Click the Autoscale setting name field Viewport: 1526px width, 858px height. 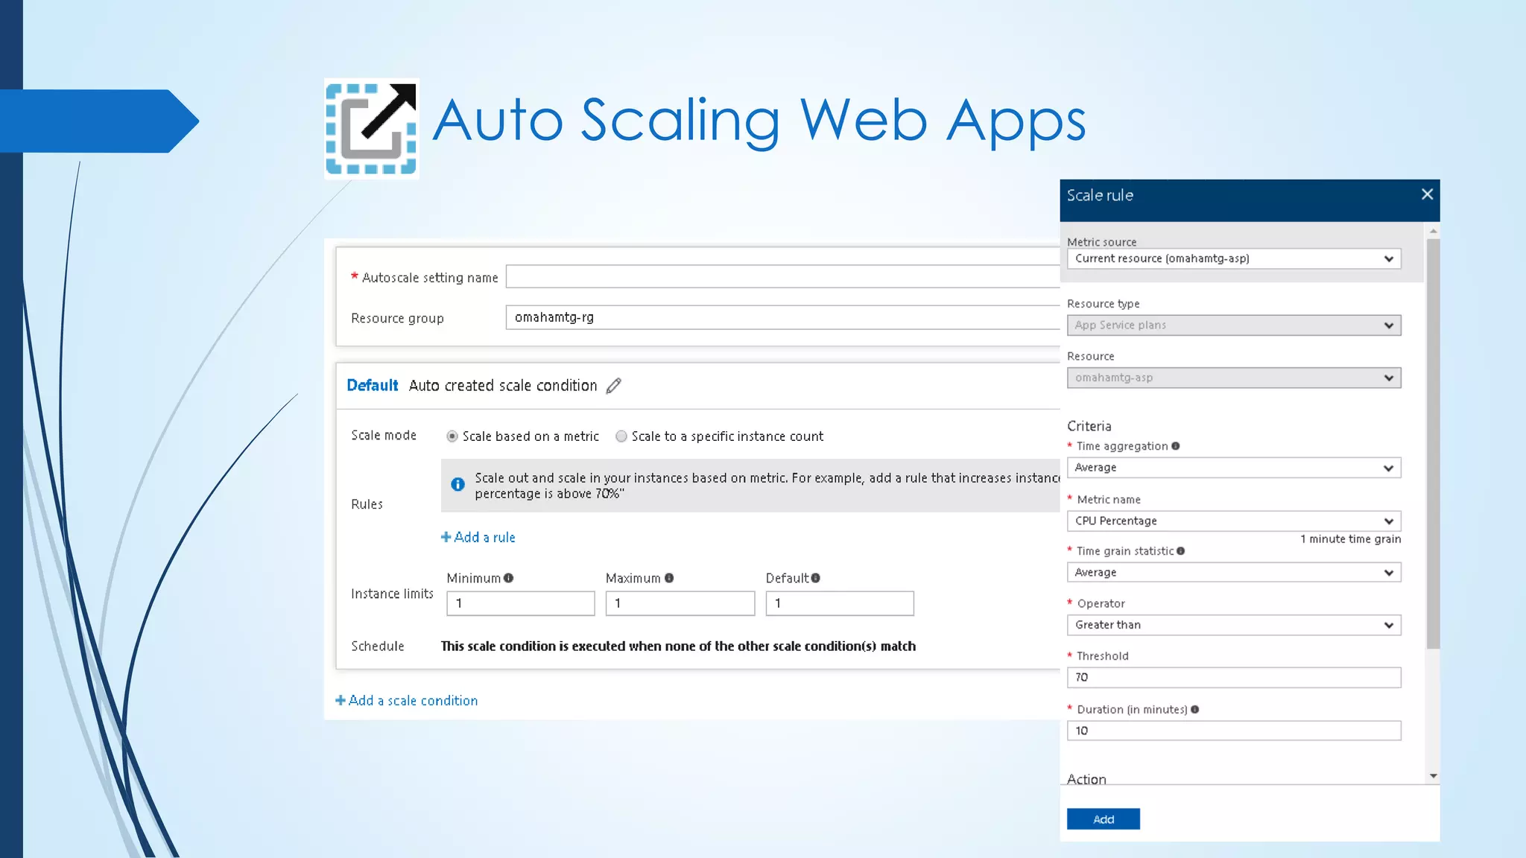pyautogui.click(x=782, y=277)
